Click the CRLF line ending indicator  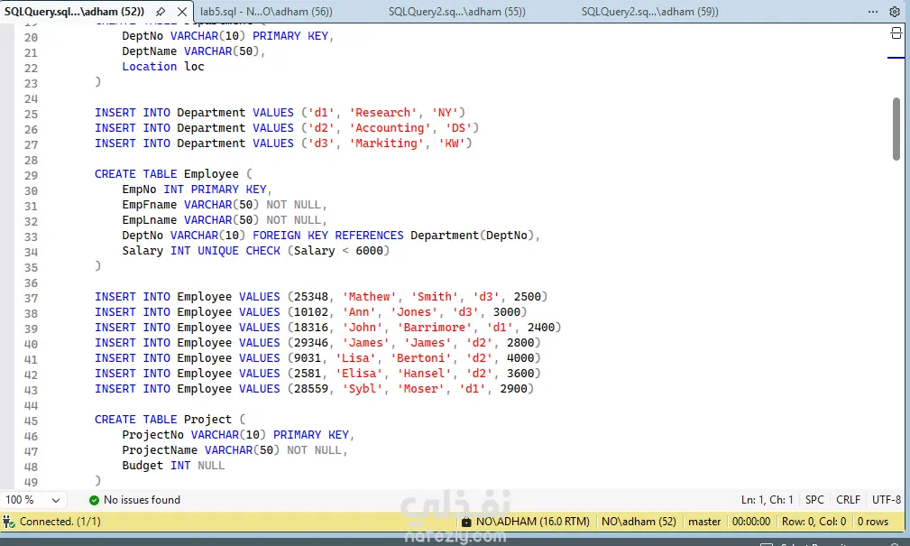(848, 500)
